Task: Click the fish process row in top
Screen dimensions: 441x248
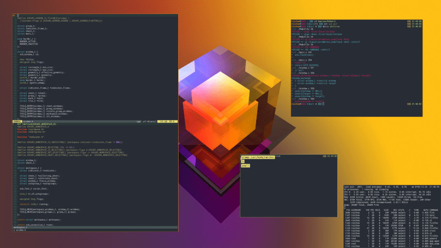Action: pyautogui.click(x=392, y=212)
